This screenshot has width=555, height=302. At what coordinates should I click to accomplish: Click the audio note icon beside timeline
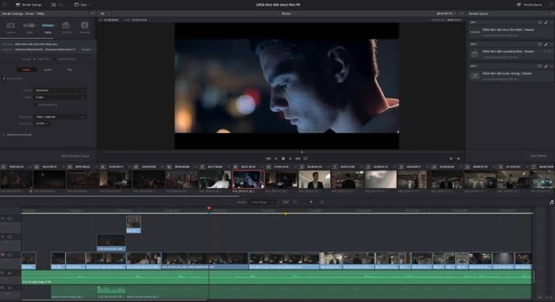click(x=552, y=202)
